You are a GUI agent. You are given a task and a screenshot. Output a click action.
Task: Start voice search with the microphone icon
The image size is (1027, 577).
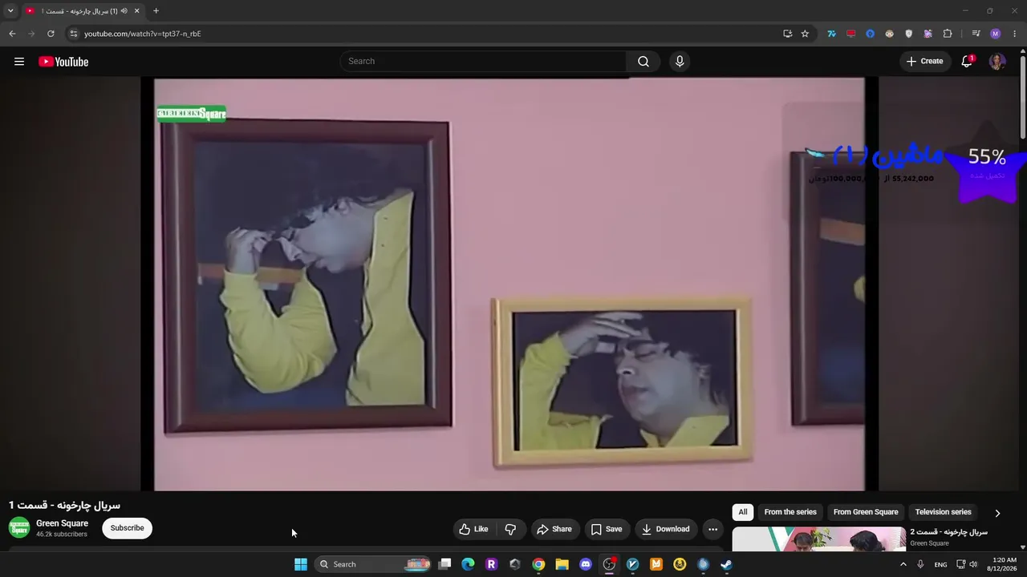click(x=680, y=62)
